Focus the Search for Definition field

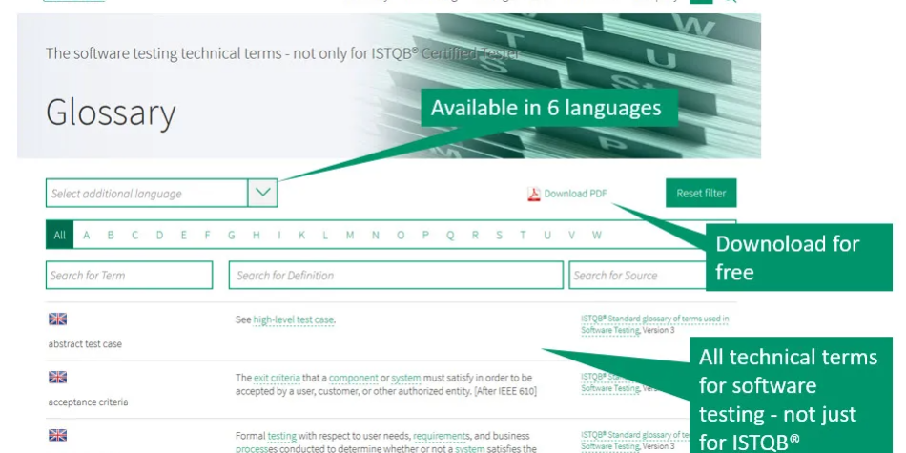pos(395,276)
